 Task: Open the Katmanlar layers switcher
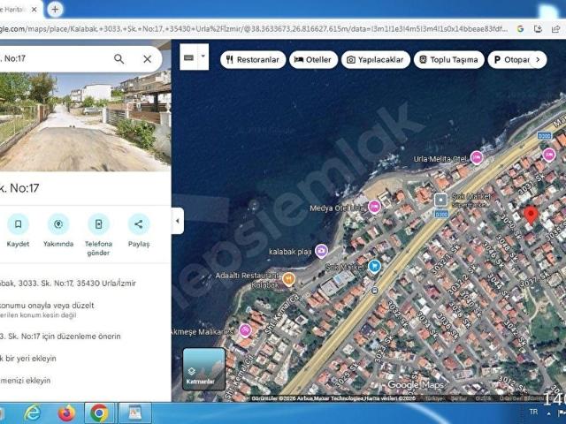tap(204, 369)
